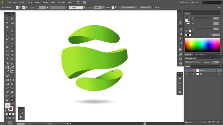Change the screen mode button
Viewport: 223px width, 125px height.
[10, 122]
